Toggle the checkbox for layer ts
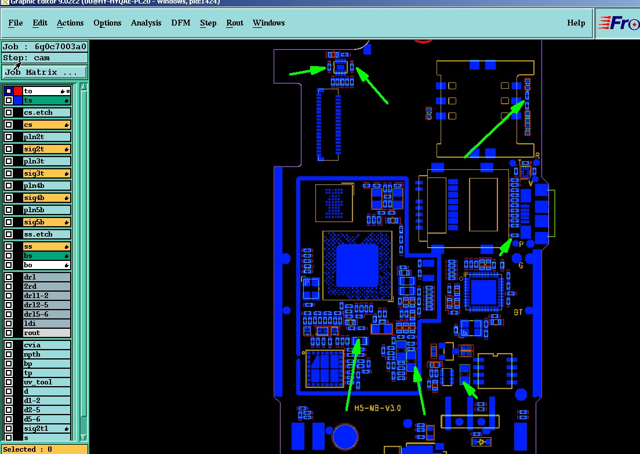The image size is (640, 454). [x=9, y=100]
